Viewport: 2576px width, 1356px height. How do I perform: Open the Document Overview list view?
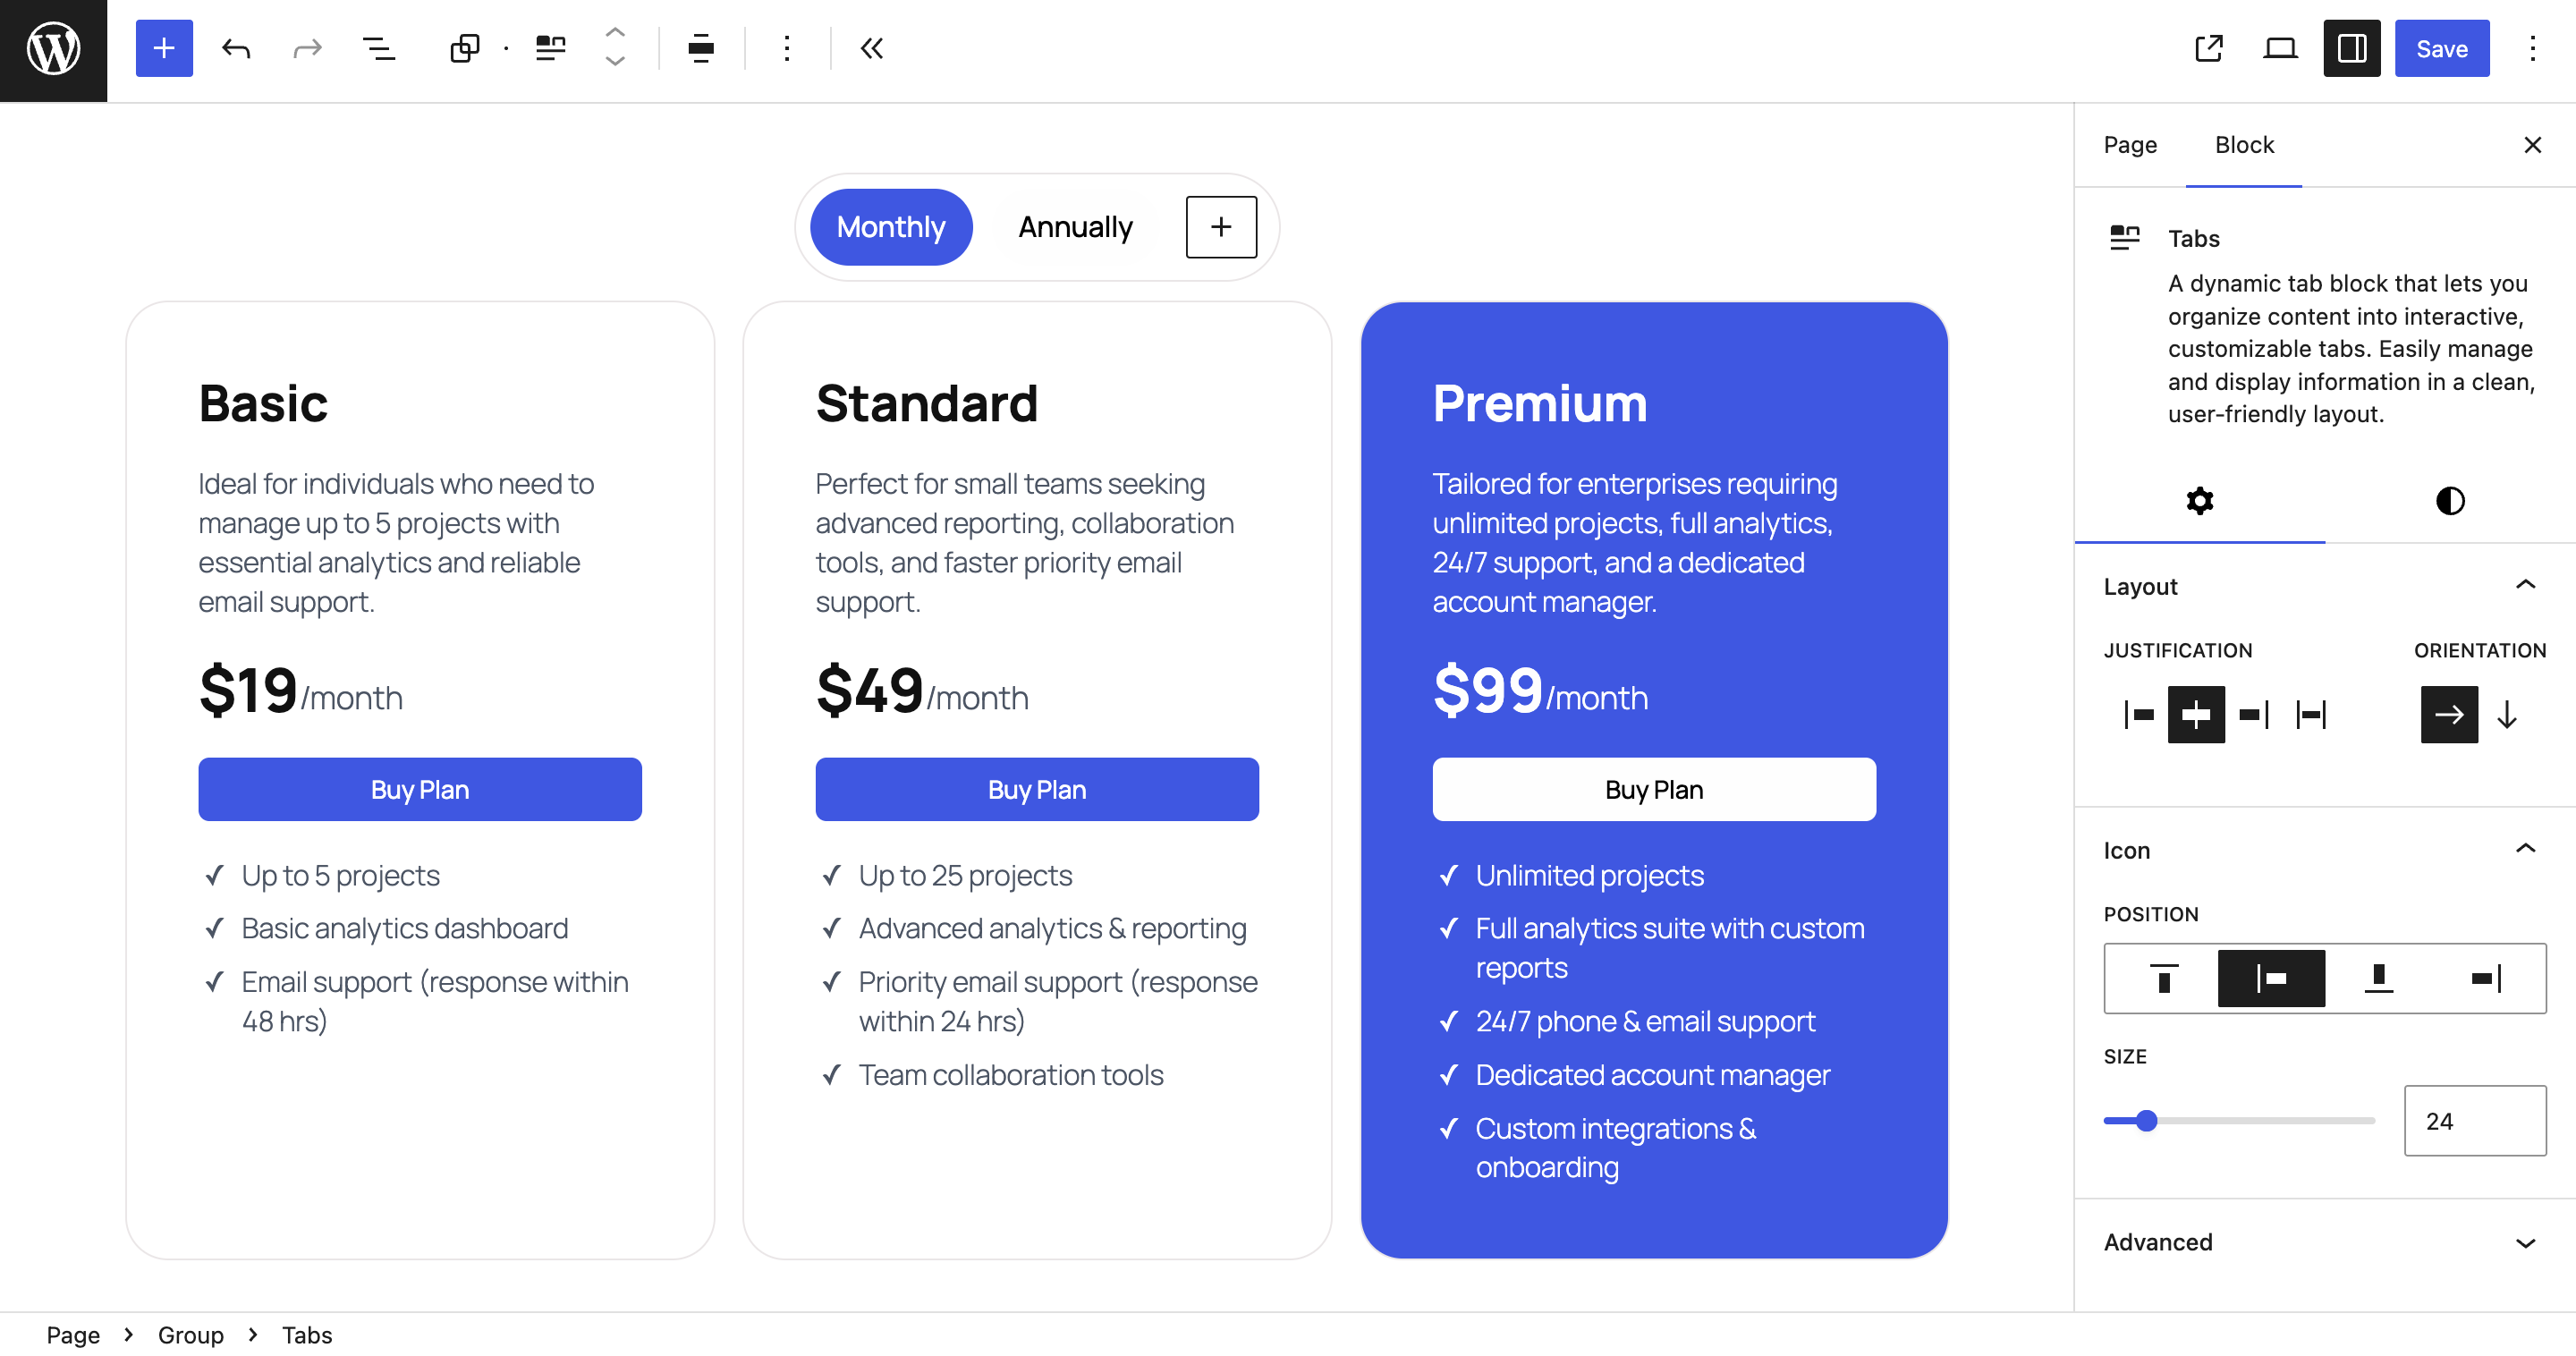point(379,48)
